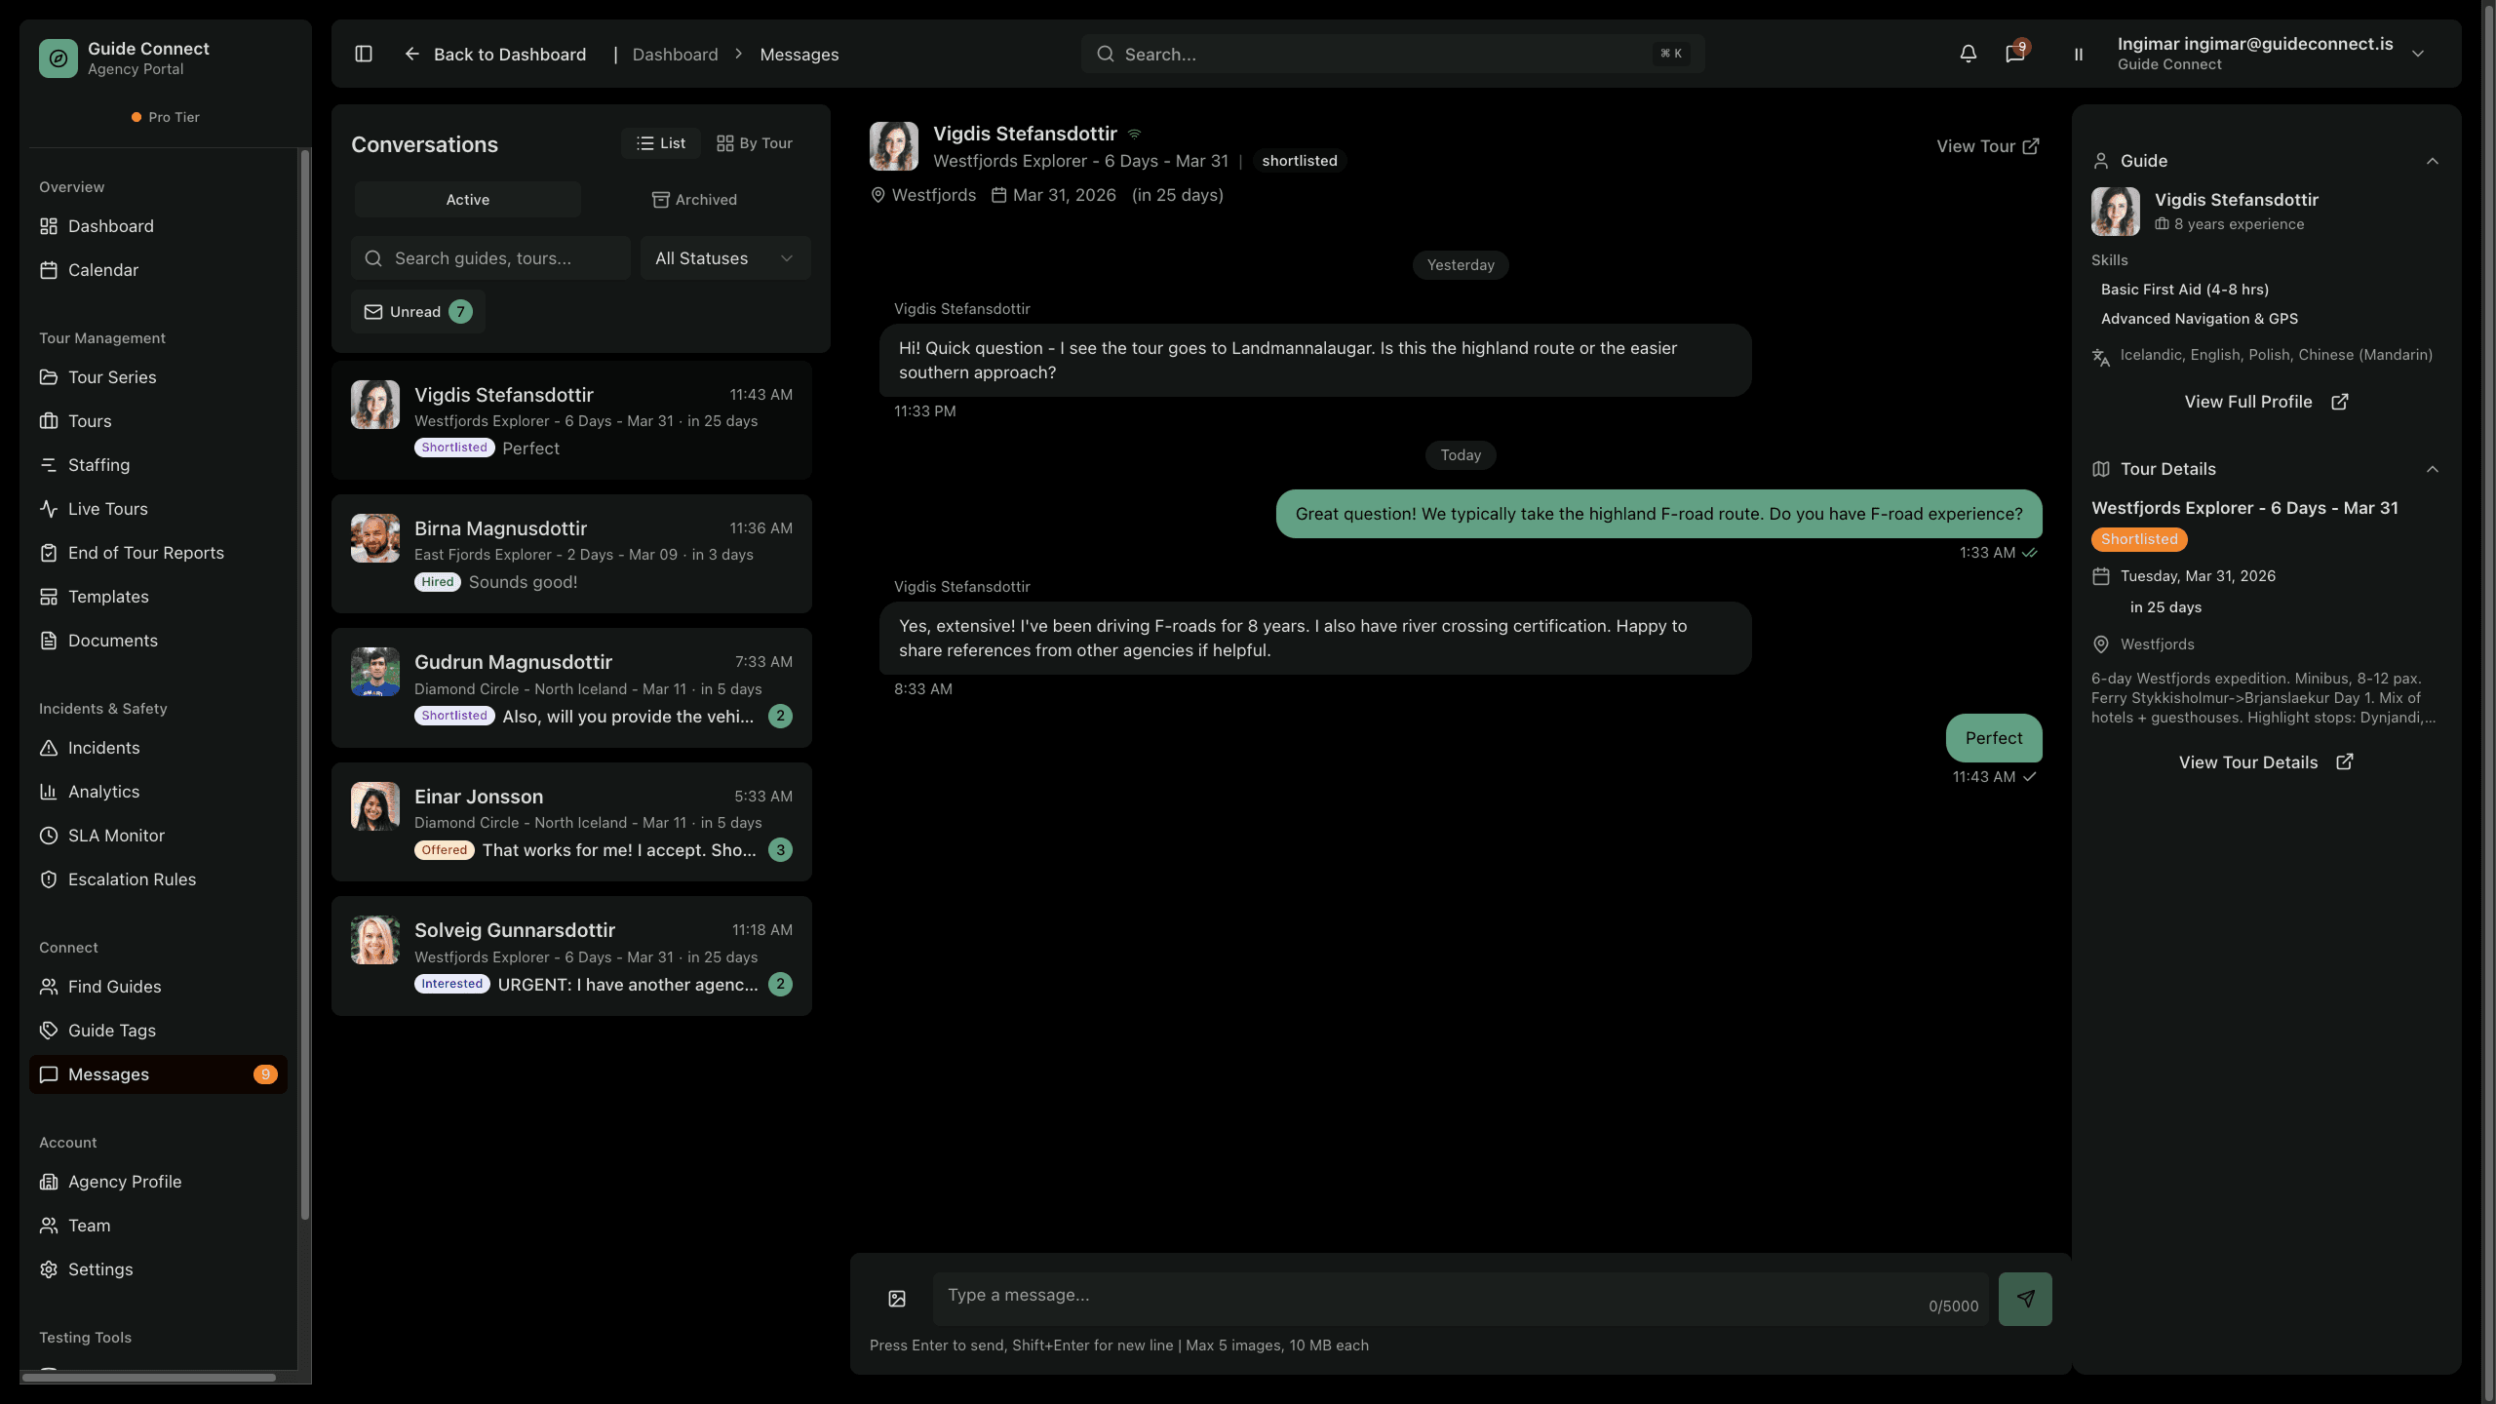Click the image attachment icon
This screenshot has height=1404, width=2496.
(x=895, y=1298)
